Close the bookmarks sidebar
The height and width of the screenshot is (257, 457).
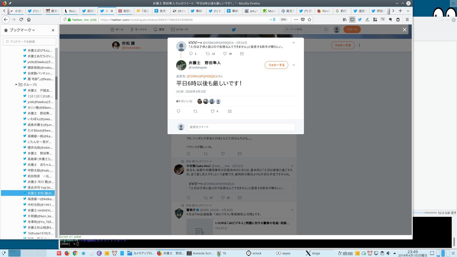tap(53, 30)
